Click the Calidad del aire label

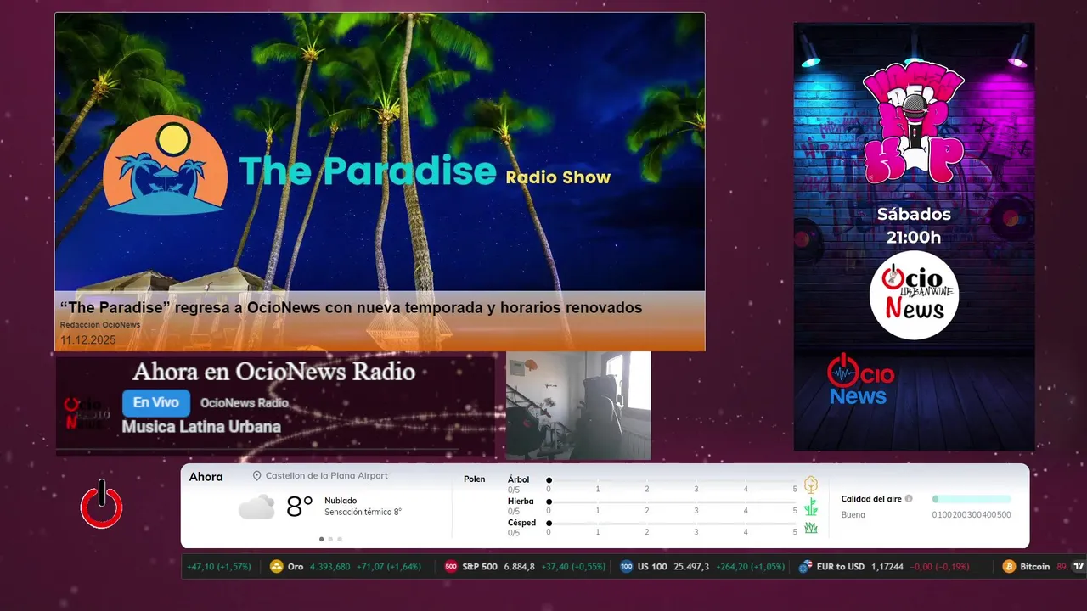tap(871, 499)
